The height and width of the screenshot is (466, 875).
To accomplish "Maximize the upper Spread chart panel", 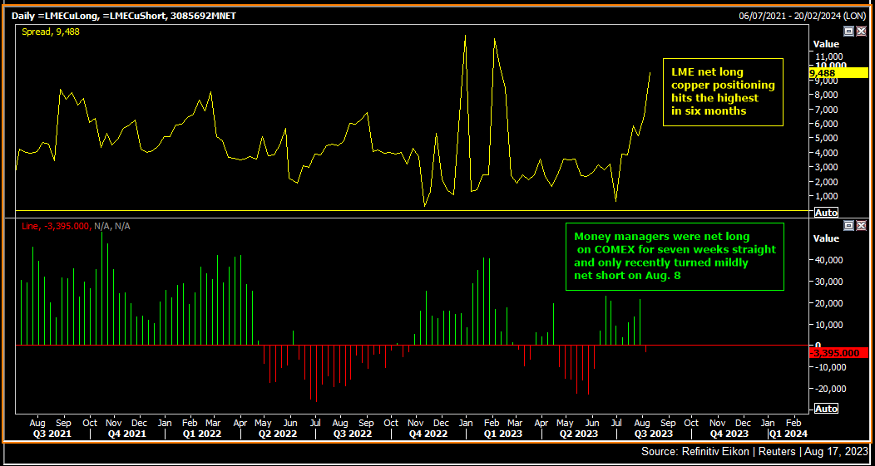I will pos(848,31).
